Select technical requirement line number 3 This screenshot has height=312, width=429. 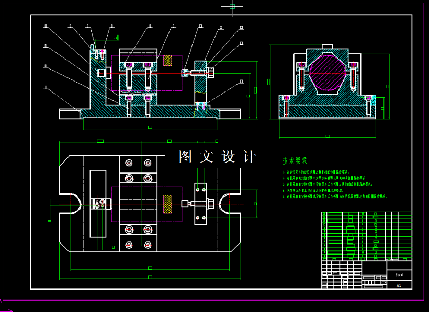pos(327,184)
